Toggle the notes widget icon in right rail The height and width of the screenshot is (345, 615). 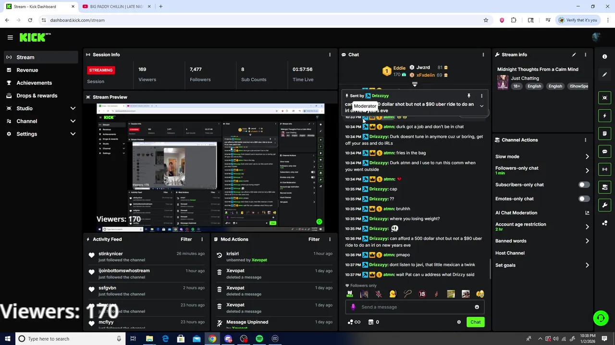[604, 134]
